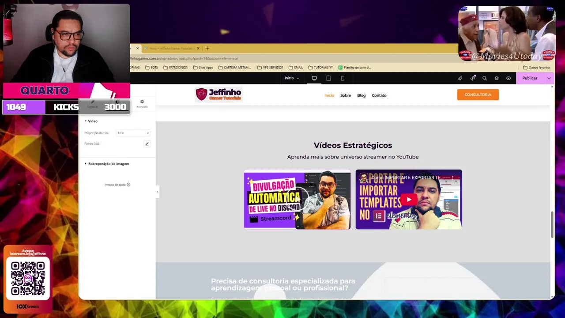Open Proporção da tela dropdown 16:9
The width and height of the screenshot is (565, 318).
coord(133,133)
